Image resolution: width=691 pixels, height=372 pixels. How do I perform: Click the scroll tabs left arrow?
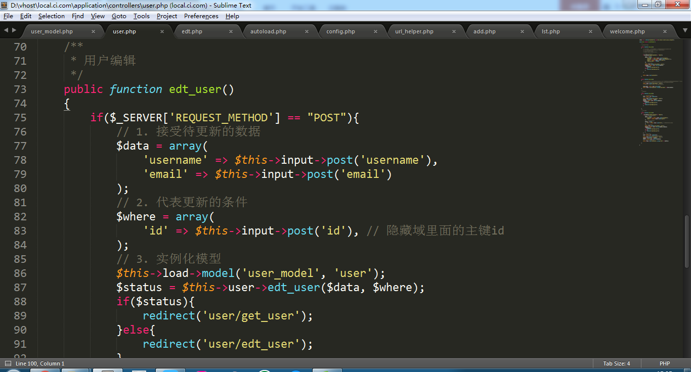6,30
